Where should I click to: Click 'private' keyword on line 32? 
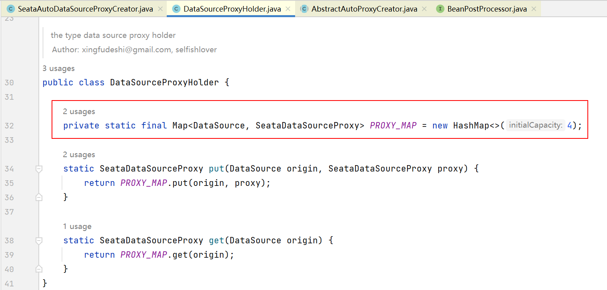tap(81, 126)
